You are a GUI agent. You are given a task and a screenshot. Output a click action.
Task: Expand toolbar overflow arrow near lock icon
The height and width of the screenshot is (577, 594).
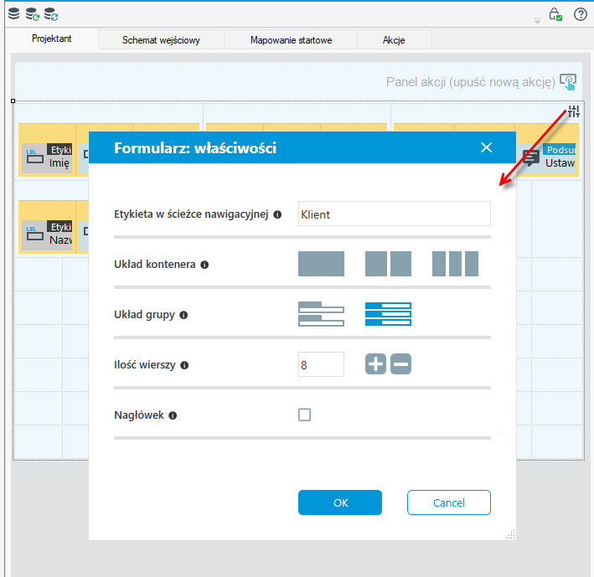pyautogui.click(x=537, y=21)
